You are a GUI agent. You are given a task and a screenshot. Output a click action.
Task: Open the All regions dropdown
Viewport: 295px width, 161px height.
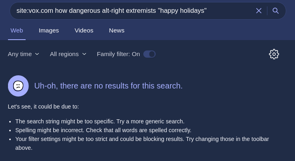point(68,54)
